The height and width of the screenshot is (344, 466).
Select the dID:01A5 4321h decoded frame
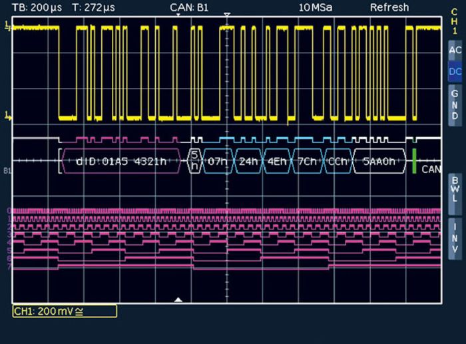pyautogui.click(x=121, y=161)
